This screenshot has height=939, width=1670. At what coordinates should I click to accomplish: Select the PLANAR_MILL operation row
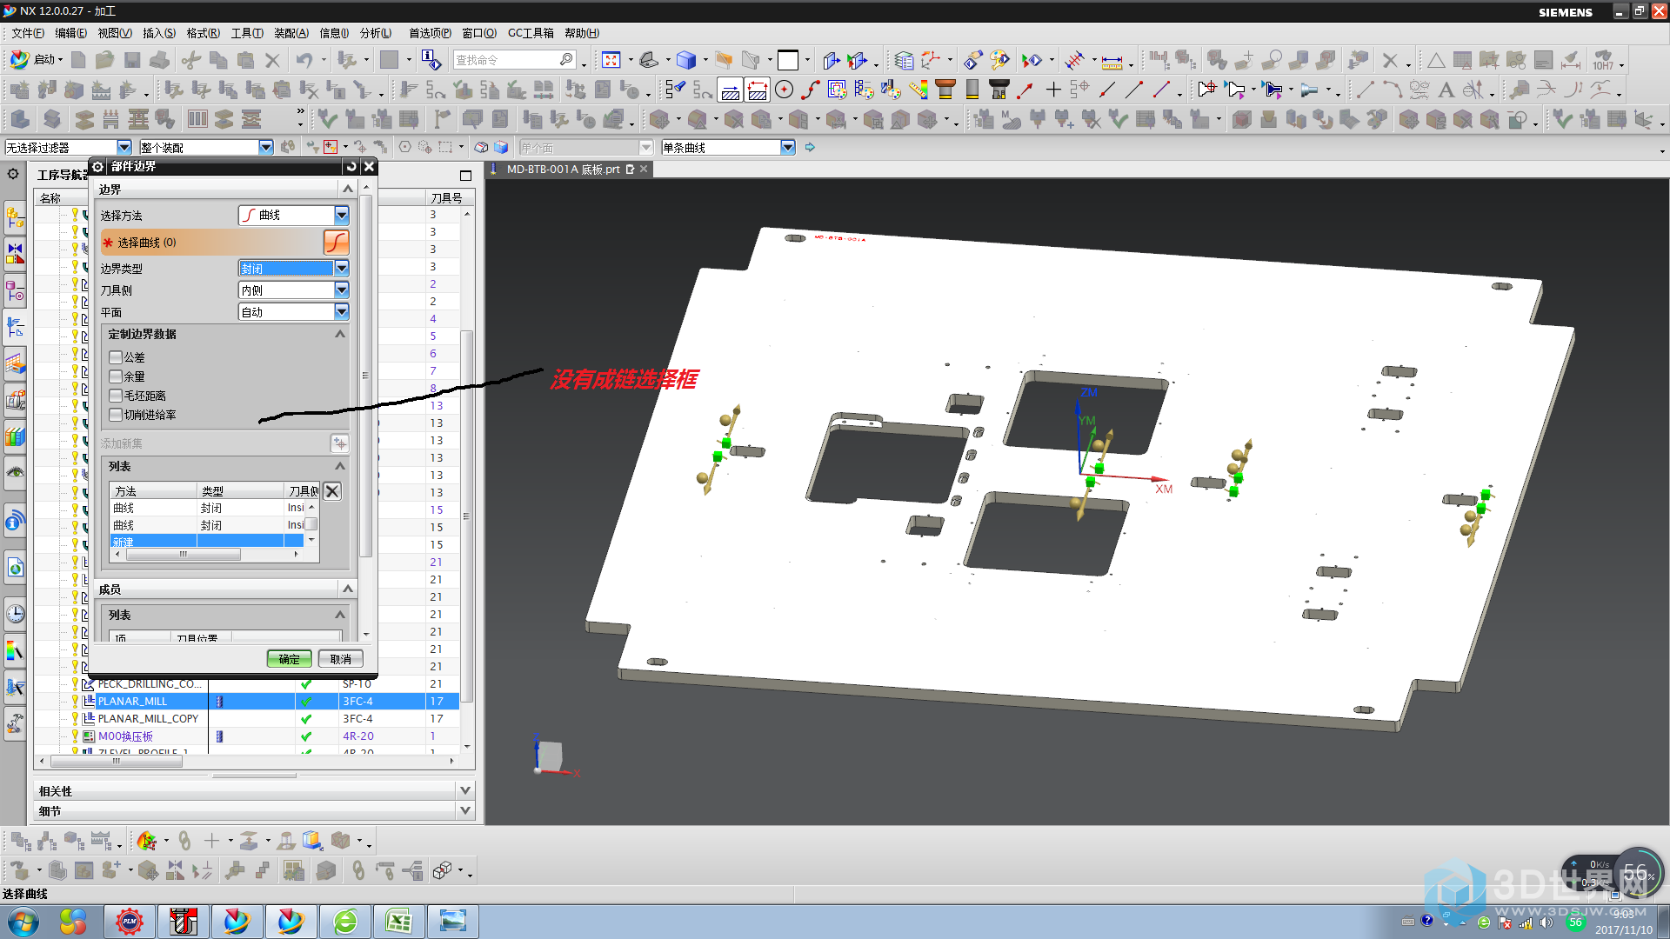click(246, 701)
